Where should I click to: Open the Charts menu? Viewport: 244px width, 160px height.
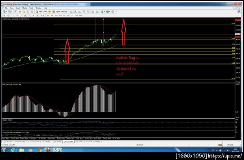(24, 8)
